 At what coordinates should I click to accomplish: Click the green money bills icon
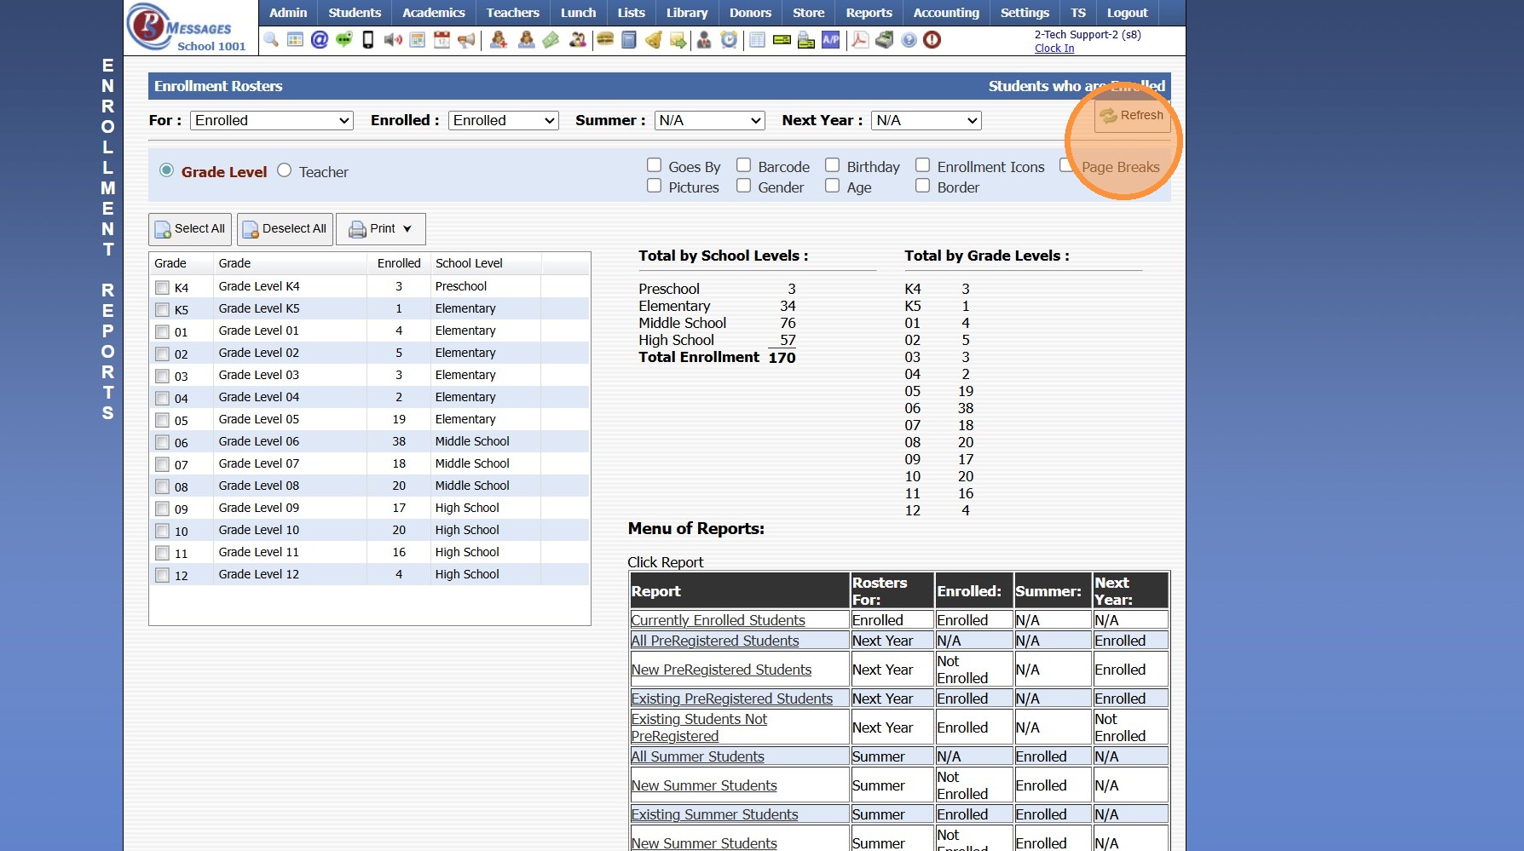coord(551,39)
